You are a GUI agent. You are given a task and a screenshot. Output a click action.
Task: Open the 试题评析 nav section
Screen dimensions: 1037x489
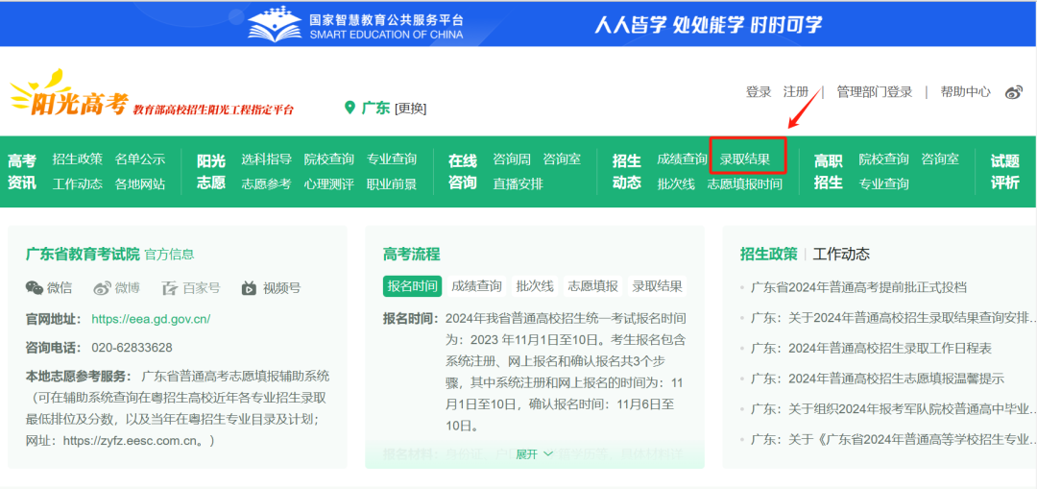click(1004, 171)
